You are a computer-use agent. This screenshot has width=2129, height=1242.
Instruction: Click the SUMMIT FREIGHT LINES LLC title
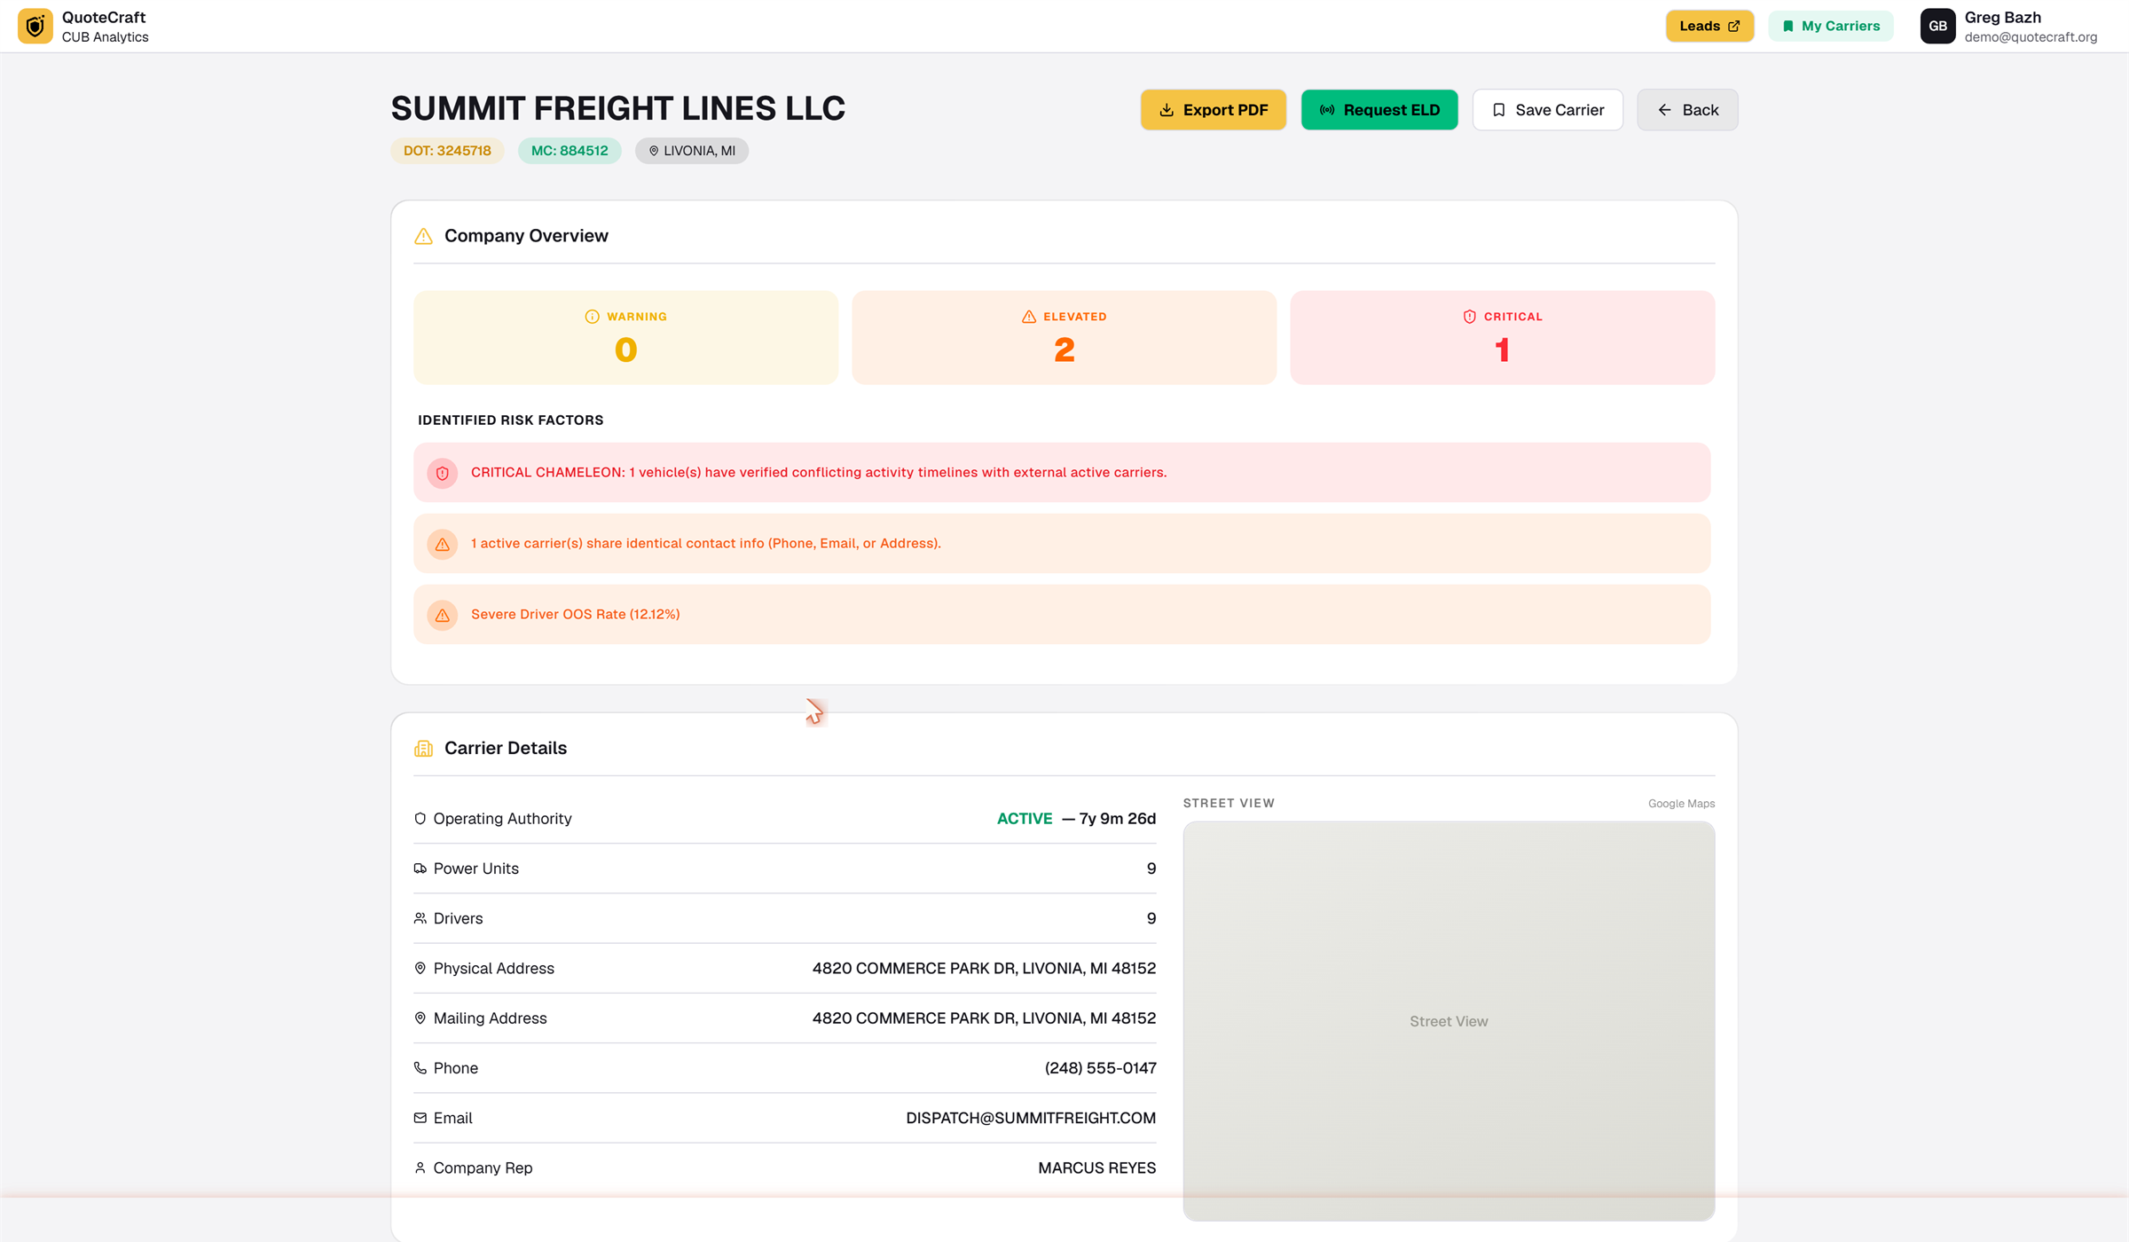(618, 108)
